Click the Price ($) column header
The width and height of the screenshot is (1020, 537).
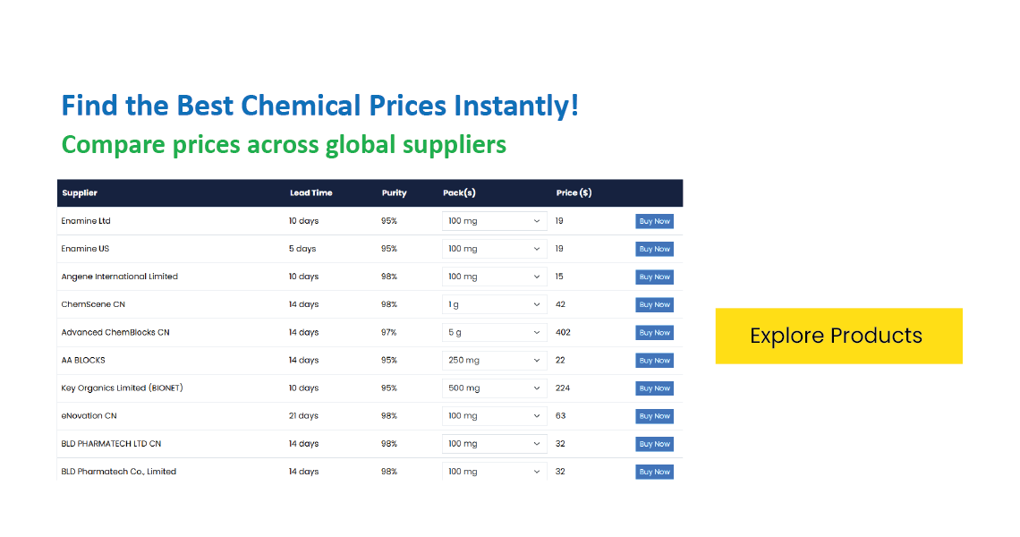(x=574, y=192)
